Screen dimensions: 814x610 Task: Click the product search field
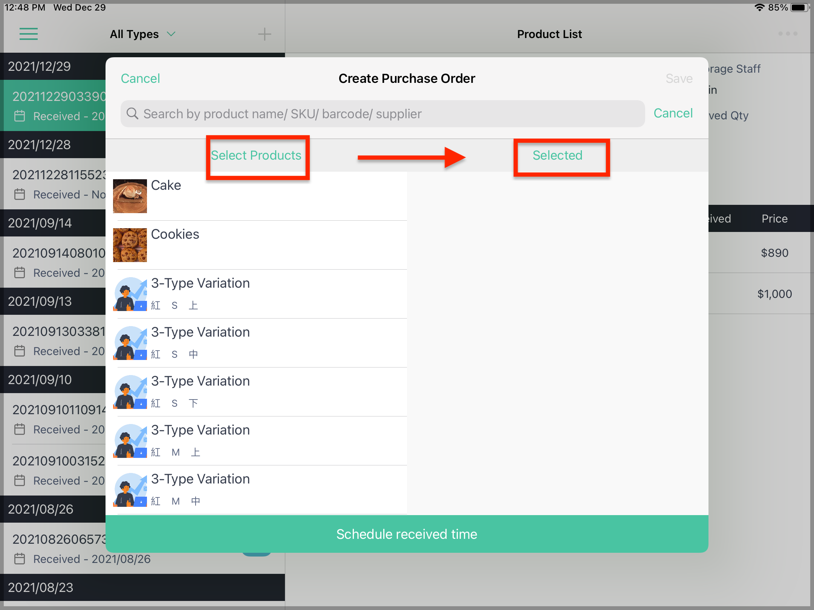[383, 114]
